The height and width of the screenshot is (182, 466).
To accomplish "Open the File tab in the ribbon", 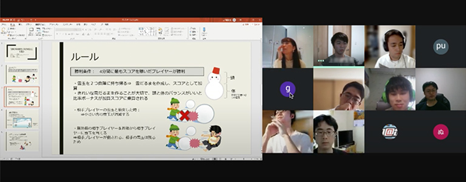I will tap(4, 24).
